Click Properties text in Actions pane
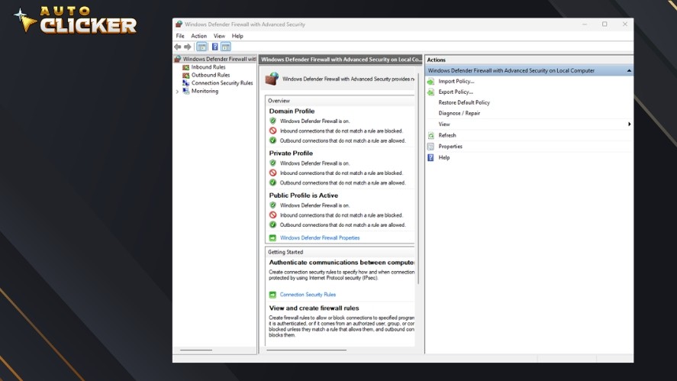The width and height of the screenshot is (677, 381). [450, 147]
